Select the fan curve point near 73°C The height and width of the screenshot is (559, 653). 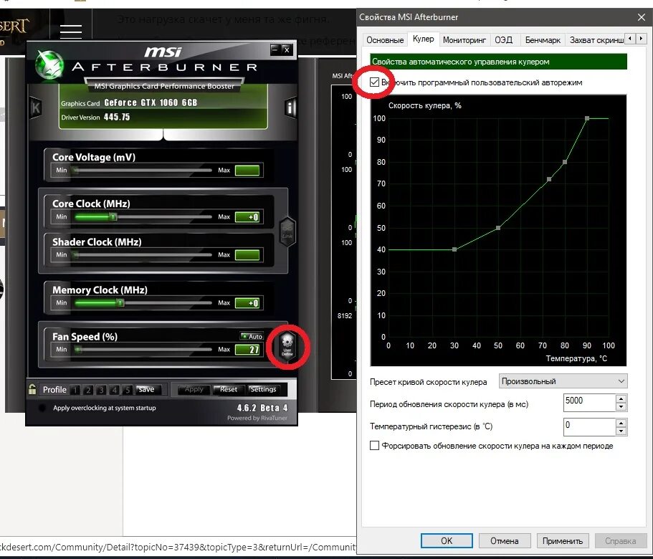549,179
